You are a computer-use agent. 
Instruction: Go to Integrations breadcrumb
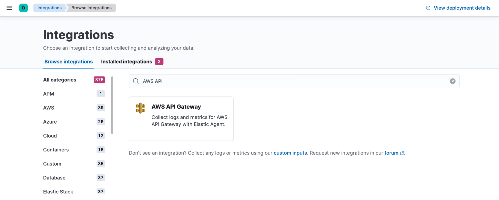tap(49, 8)
